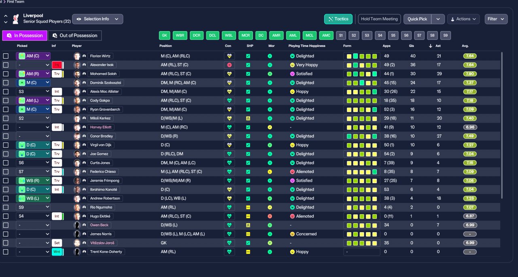Tick the checkbox for Ibrahima Konaté

6,189
